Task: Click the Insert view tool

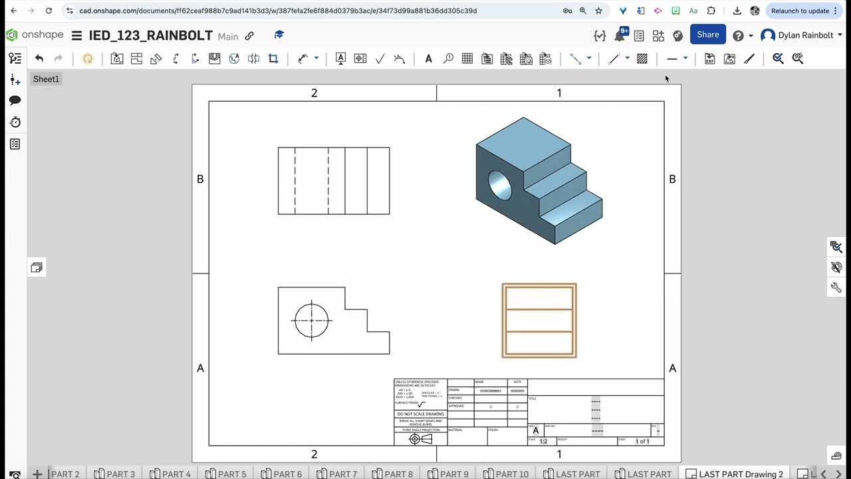Action: (117, 59)
